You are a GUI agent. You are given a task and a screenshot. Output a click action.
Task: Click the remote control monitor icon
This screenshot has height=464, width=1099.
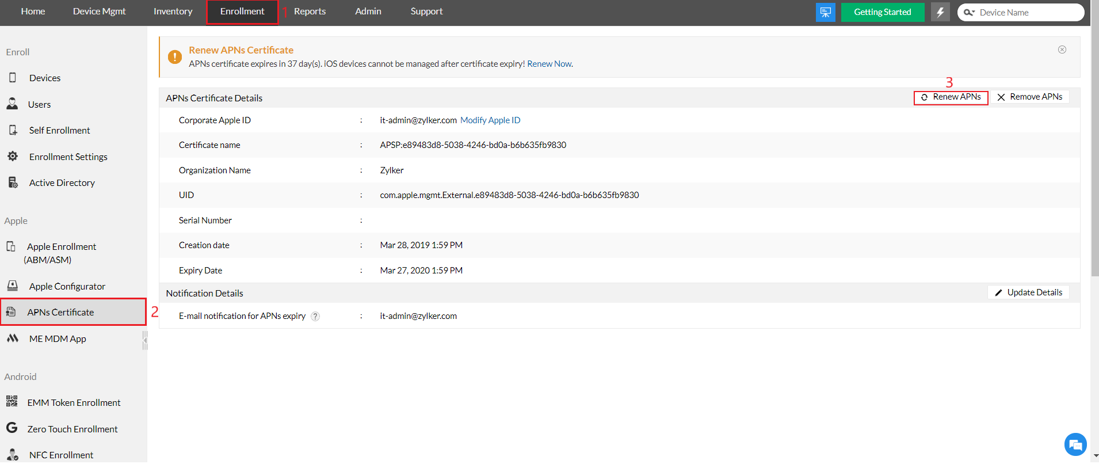[825, 12]
